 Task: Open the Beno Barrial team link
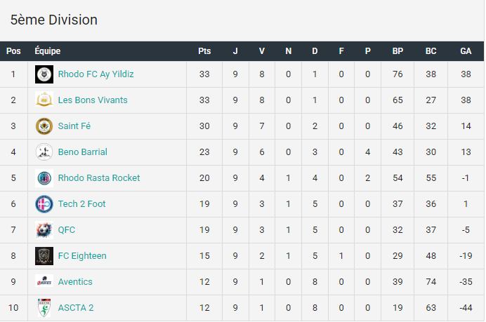(x=83, y=152)
